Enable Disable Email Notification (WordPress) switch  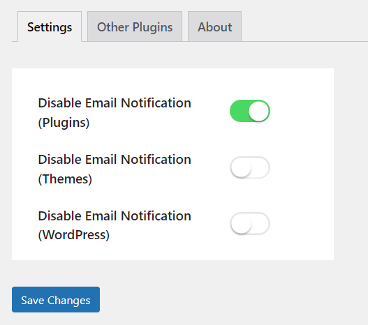pos(250,224)
